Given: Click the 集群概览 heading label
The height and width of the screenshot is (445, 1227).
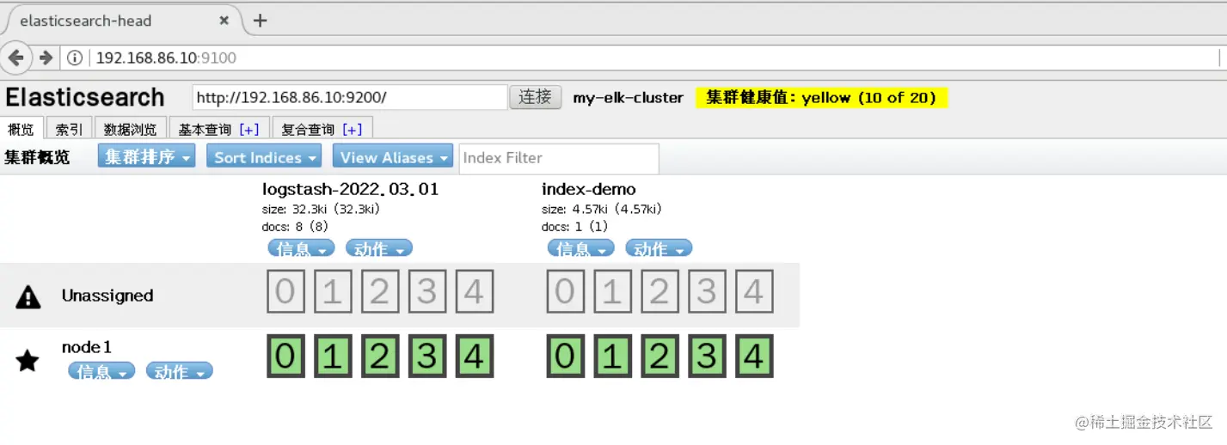Looking at the screenshot, I should 37,157.
